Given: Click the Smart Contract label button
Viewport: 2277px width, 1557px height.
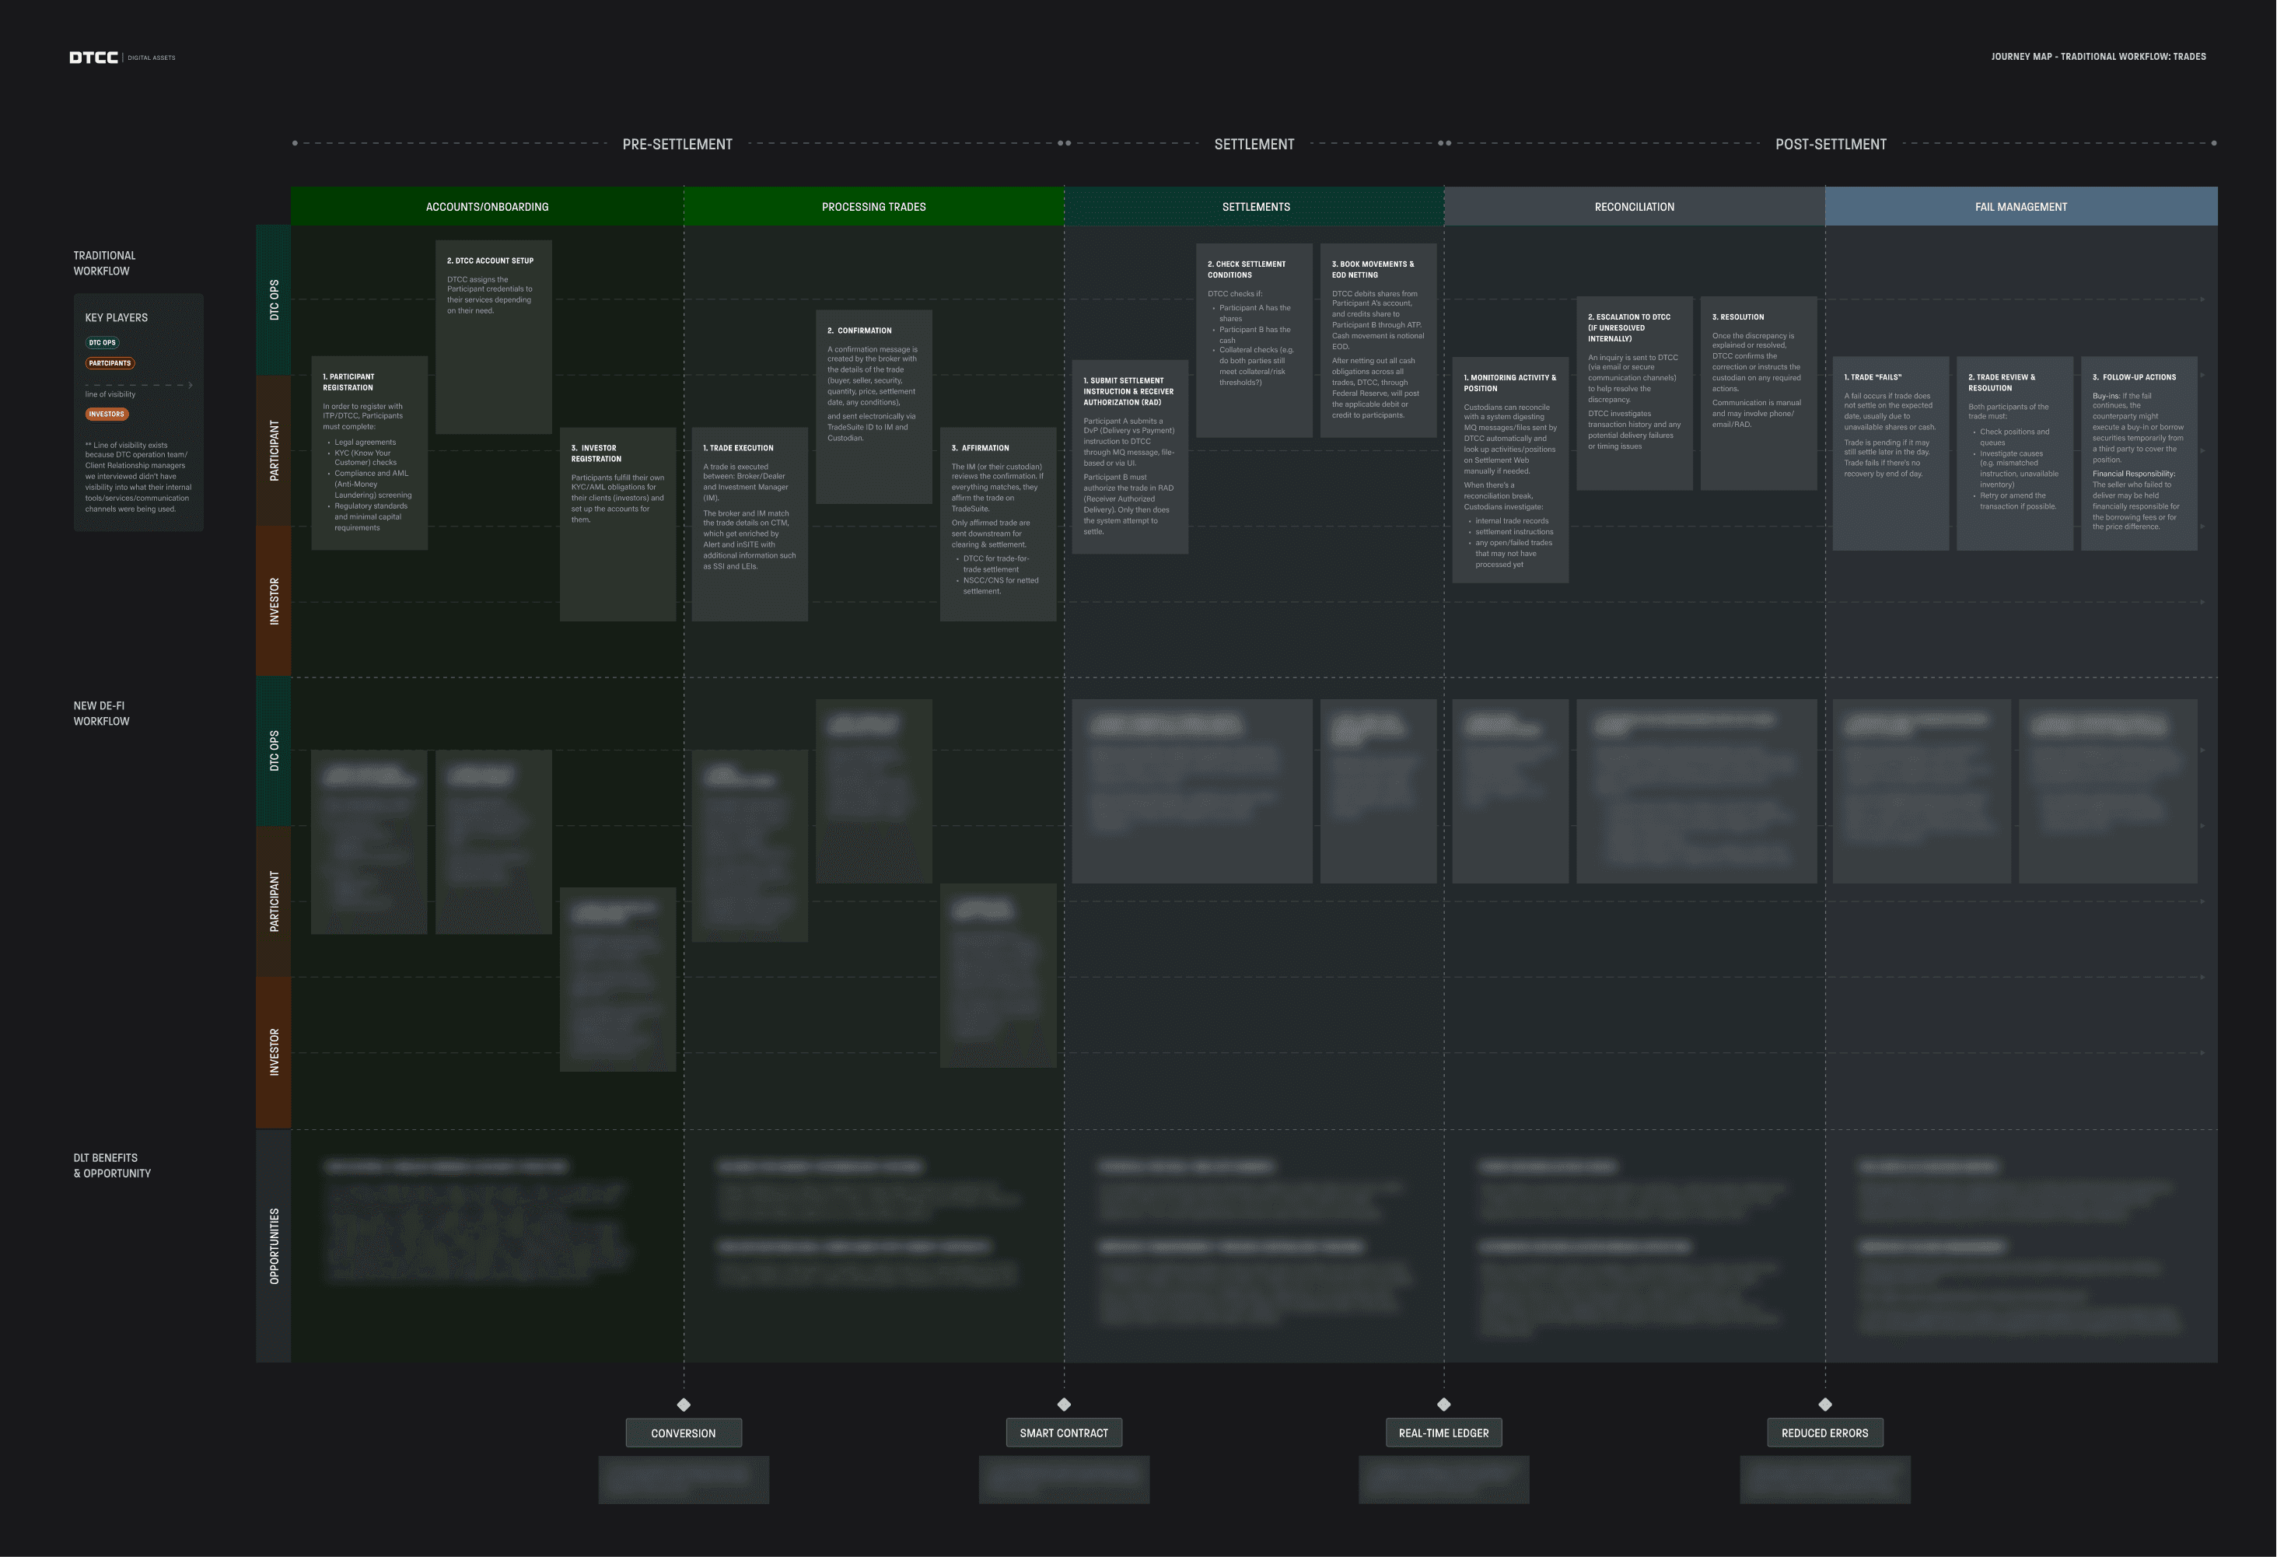Looking at the screenshot, I should coord(1064,1433).
